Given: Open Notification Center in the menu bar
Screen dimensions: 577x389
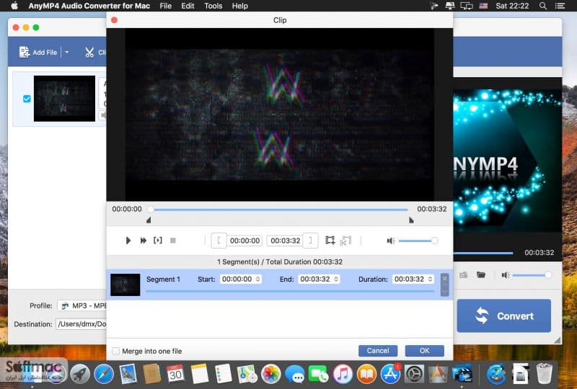Looking at the screenshot, I should (560, 6).
